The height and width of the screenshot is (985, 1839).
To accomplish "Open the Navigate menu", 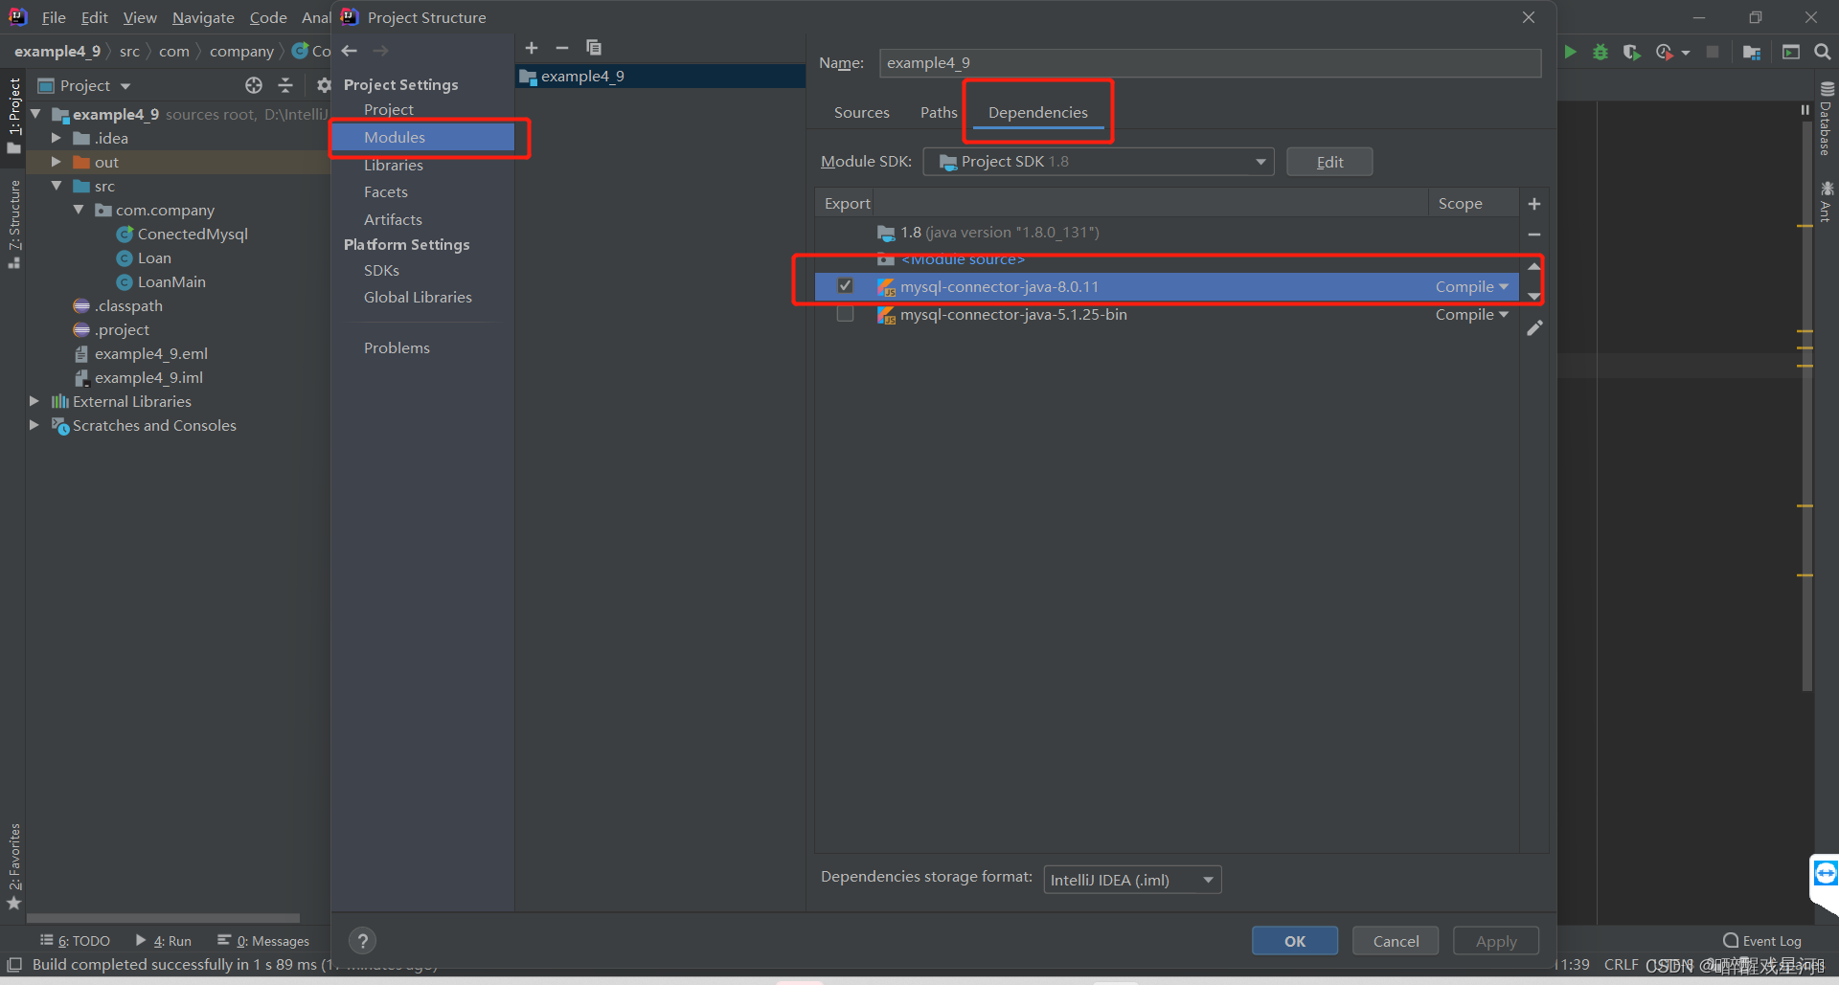I will coord(202,17).
